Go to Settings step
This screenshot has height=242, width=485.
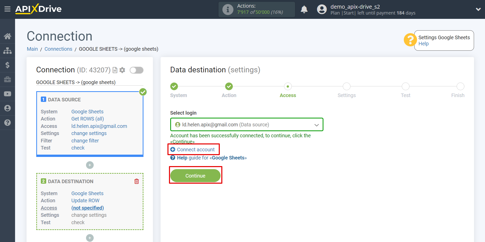coord(347,86)
